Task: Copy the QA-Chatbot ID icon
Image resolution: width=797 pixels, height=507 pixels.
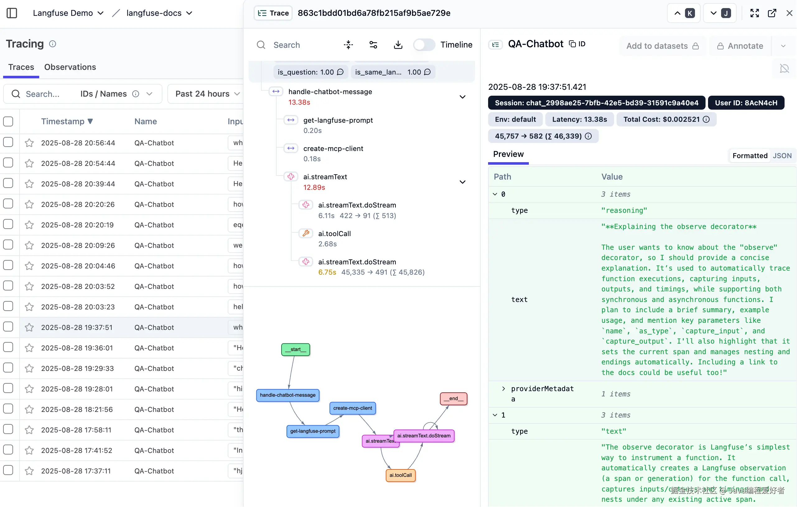Action: coord(572,44)
